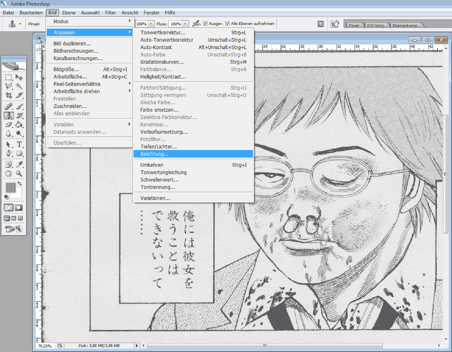Open the Fluss slider arrow
Screen dimensions: 452x352
(x=185, y=24)
